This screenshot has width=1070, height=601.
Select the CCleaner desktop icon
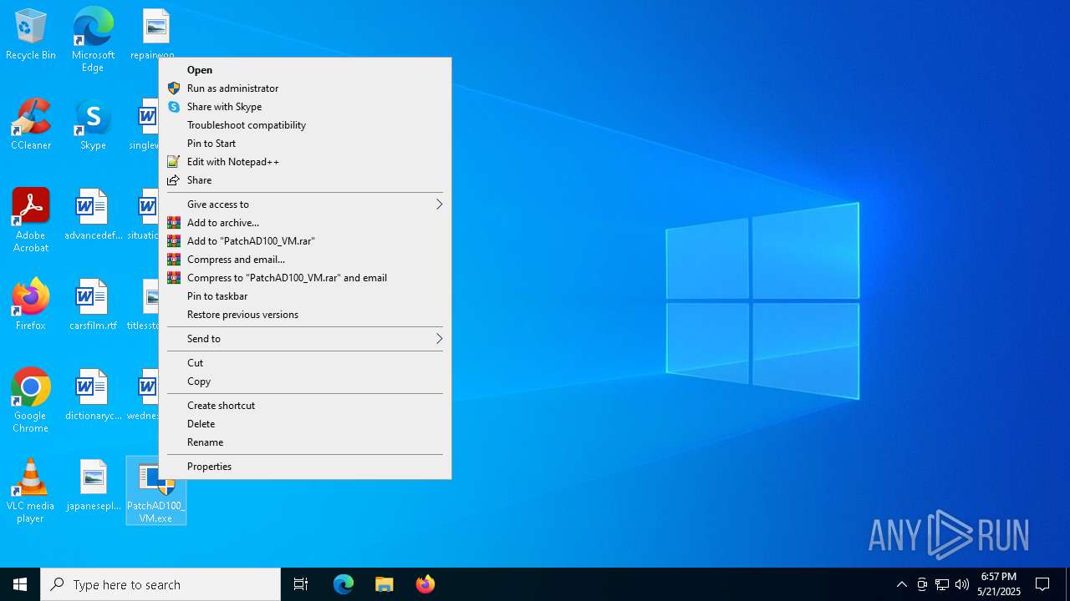pyautogui.click(x=31, y=124)
